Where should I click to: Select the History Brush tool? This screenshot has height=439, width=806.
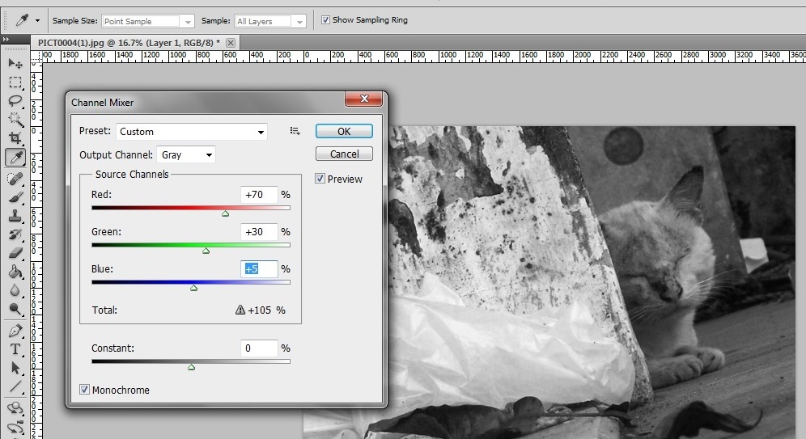15,234
